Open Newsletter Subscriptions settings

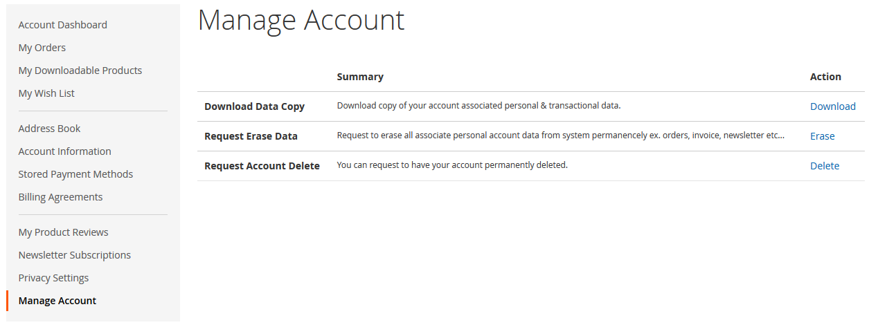pos(74,255)
